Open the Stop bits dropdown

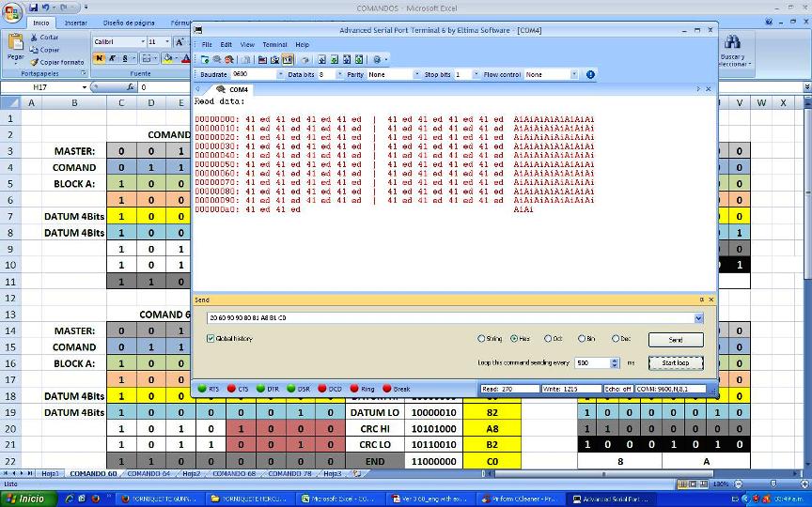point(476,74)
